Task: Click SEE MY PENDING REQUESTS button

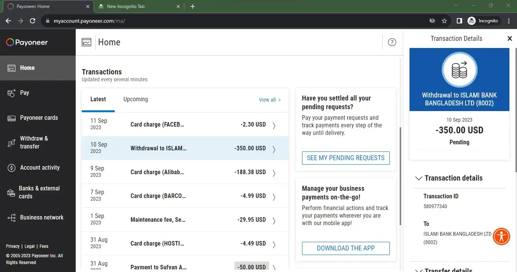Action: coord(346,158)
